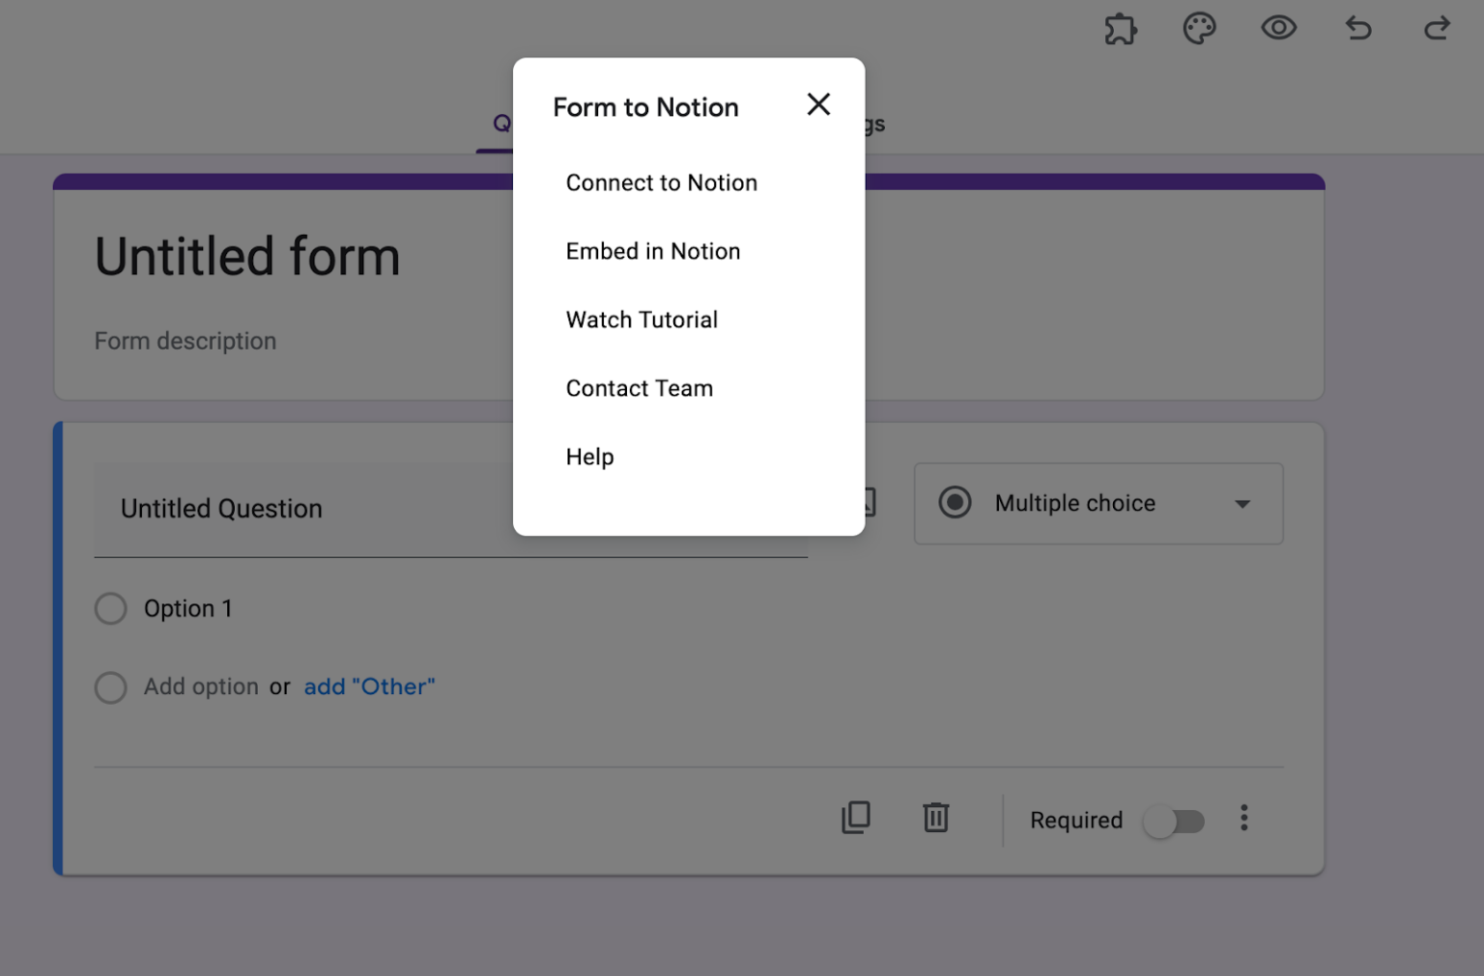
Task: Open the question's three-dot options menu
Action: point(1244,818)
